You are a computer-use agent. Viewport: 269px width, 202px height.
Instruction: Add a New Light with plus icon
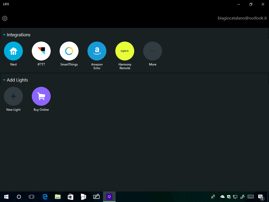pyautogui.click(x=13, y=96)
